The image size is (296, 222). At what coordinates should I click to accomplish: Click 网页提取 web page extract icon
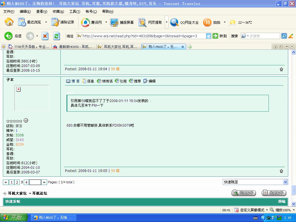point(142,23)
